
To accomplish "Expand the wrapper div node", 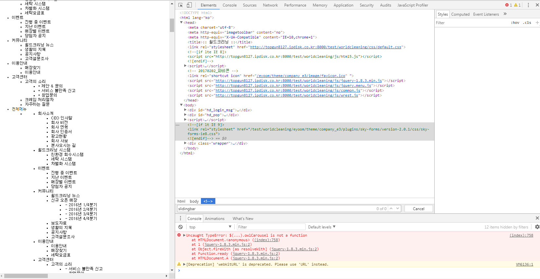I will [186, 143].
